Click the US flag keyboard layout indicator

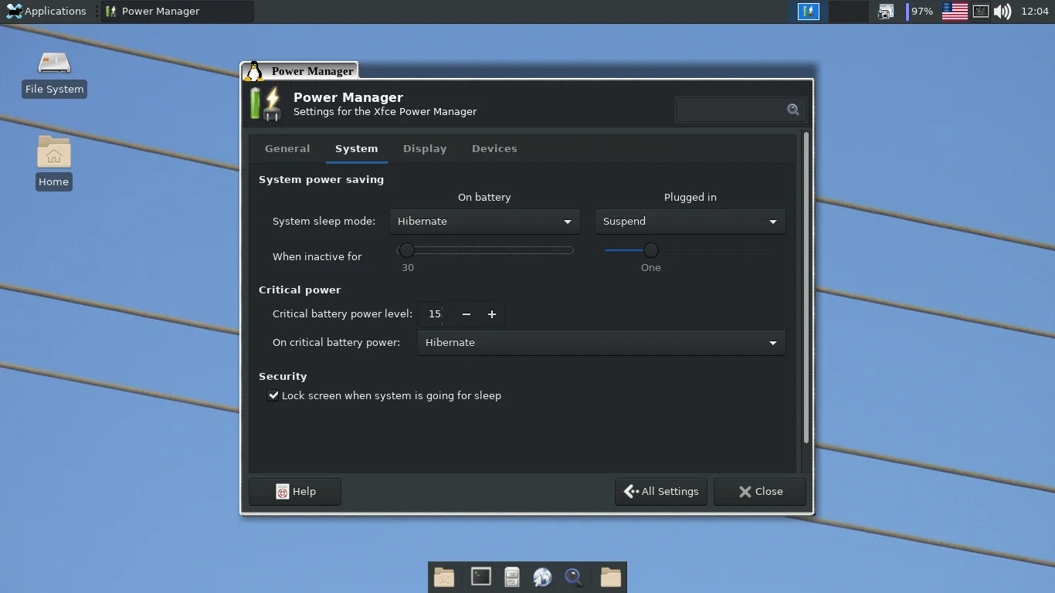coord(955,12)
